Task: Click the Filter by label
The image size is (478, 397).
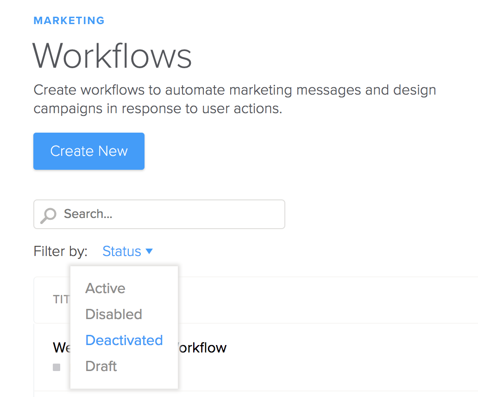Action: tap(60, 251)
